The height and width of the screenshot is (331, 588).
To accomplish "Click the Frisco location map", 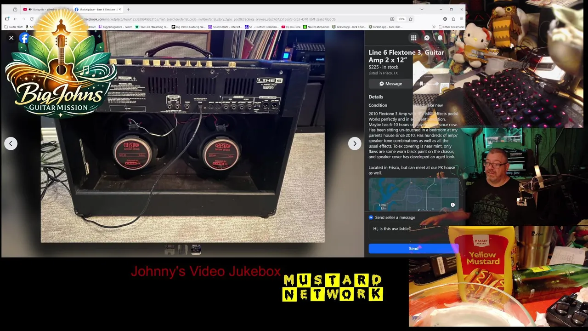I will pos(413,195).
